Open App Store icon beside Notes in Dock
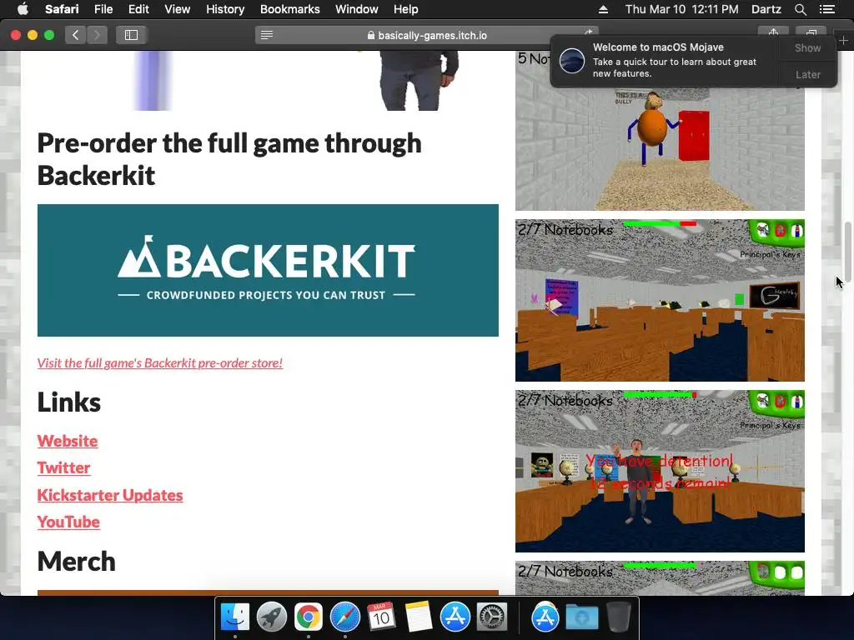The height and width of the screenshot is (640, 854). coord(455,617)
